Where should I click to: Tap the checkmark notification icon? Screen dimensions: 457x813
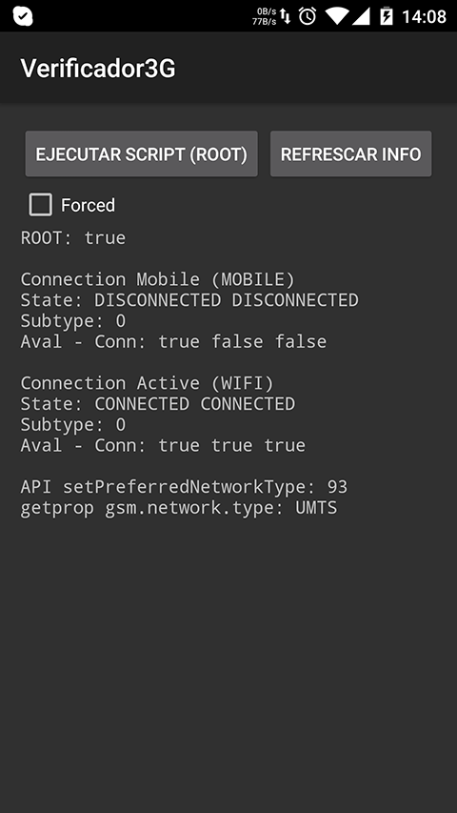click(23, 16)
